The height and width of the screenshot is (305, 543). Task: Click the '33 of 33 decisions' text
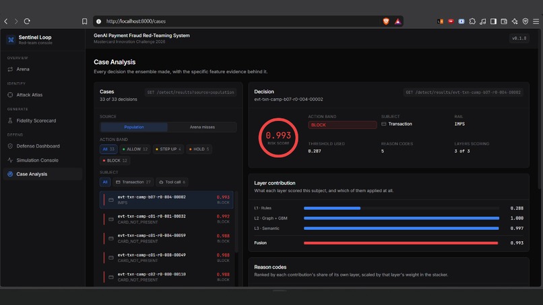pyautogui.click(x=119, y=99)
